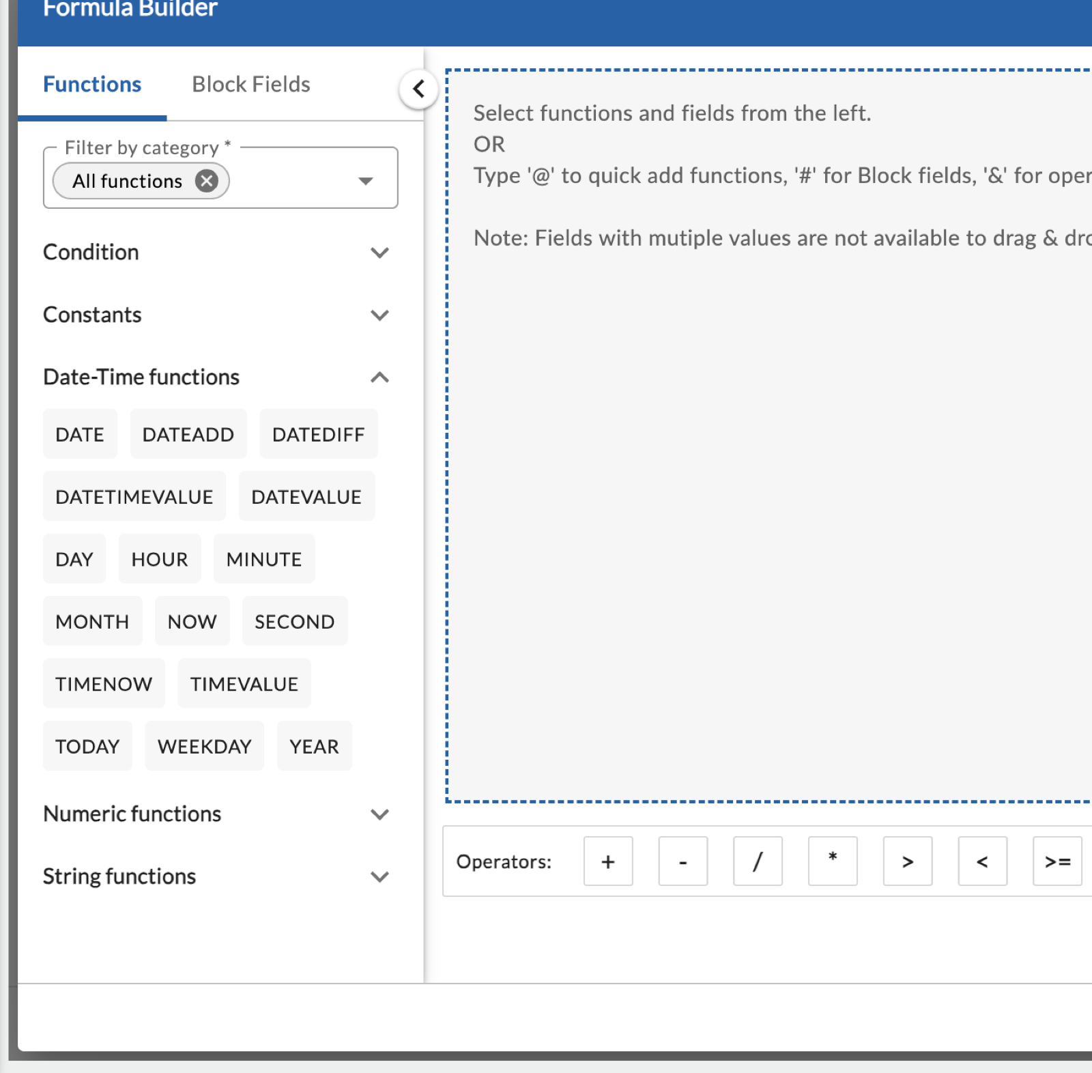The height and width of the screenshot is (1073, 1092).
Task: Select the SECOND function
Action: pyautogui.click(x=295, y=622)
